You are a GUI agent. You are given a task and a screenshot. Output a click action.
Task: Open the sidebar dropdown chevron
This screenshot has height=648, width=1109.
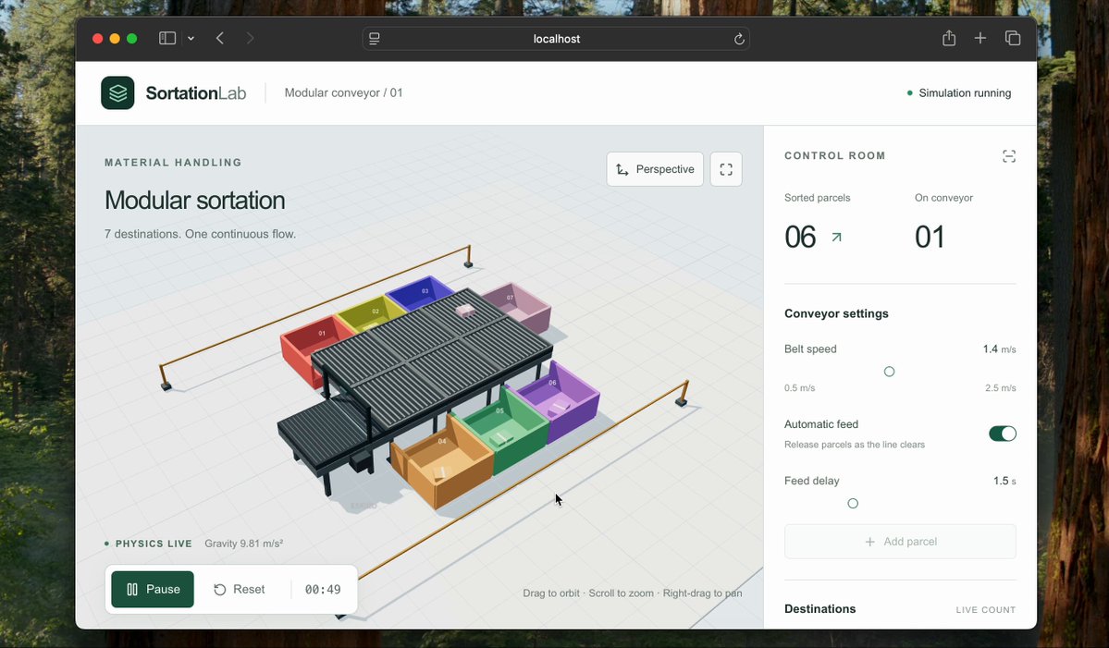pos(191,38)
